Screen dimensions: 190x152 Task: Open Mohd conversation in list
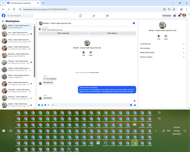[17, 76]
